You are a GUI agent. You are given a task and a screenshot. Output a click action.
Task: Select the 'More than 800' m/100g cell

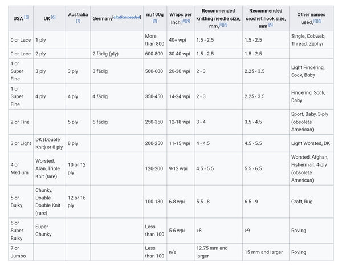pyautogui.click(x=154, y=40)
